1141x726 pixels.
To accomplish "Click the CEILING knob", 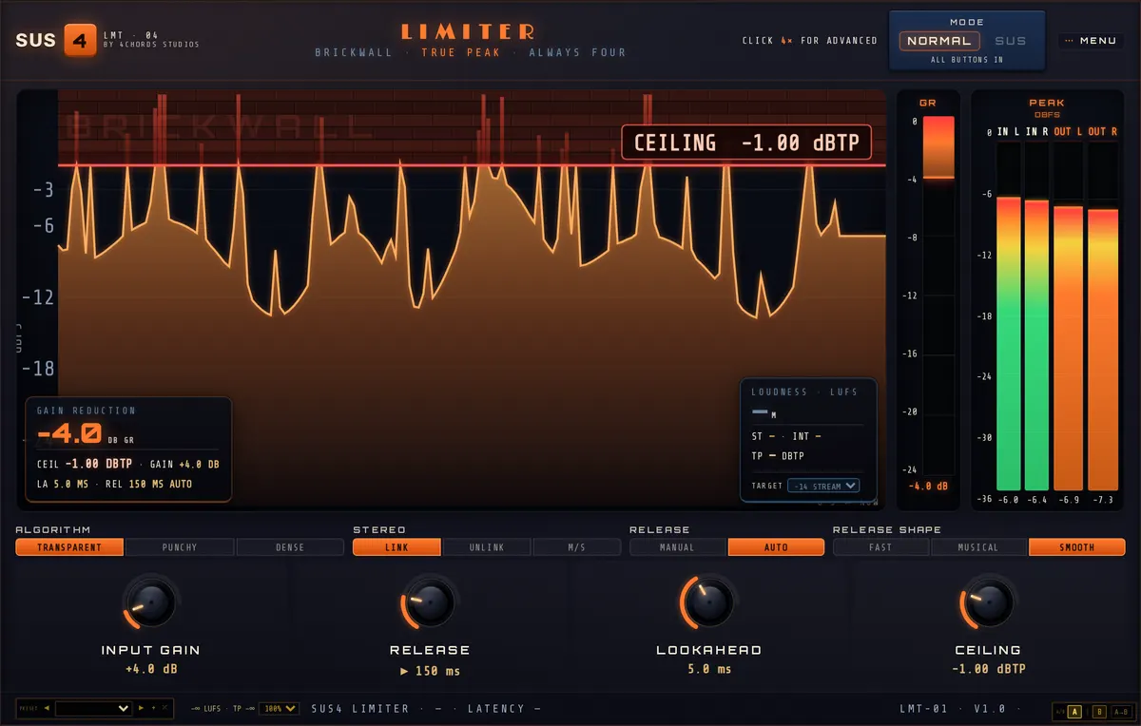I will [x=988, y=602].
